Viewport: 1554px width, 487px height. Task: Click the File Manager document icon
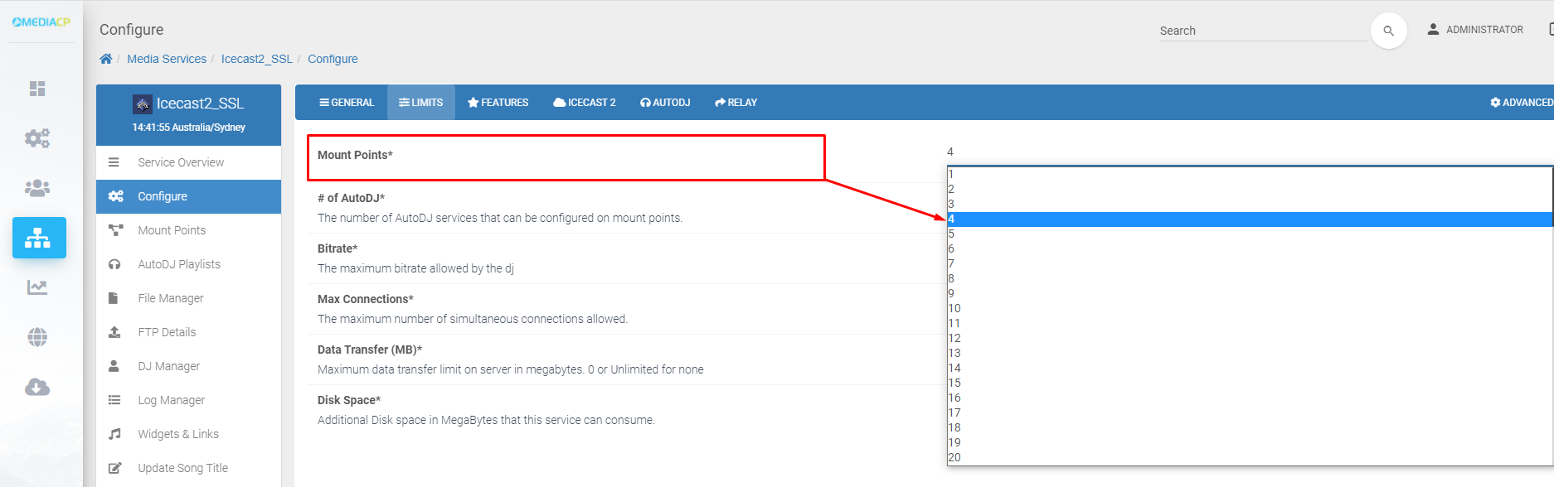pyautogui.click(x=113, y=298)
